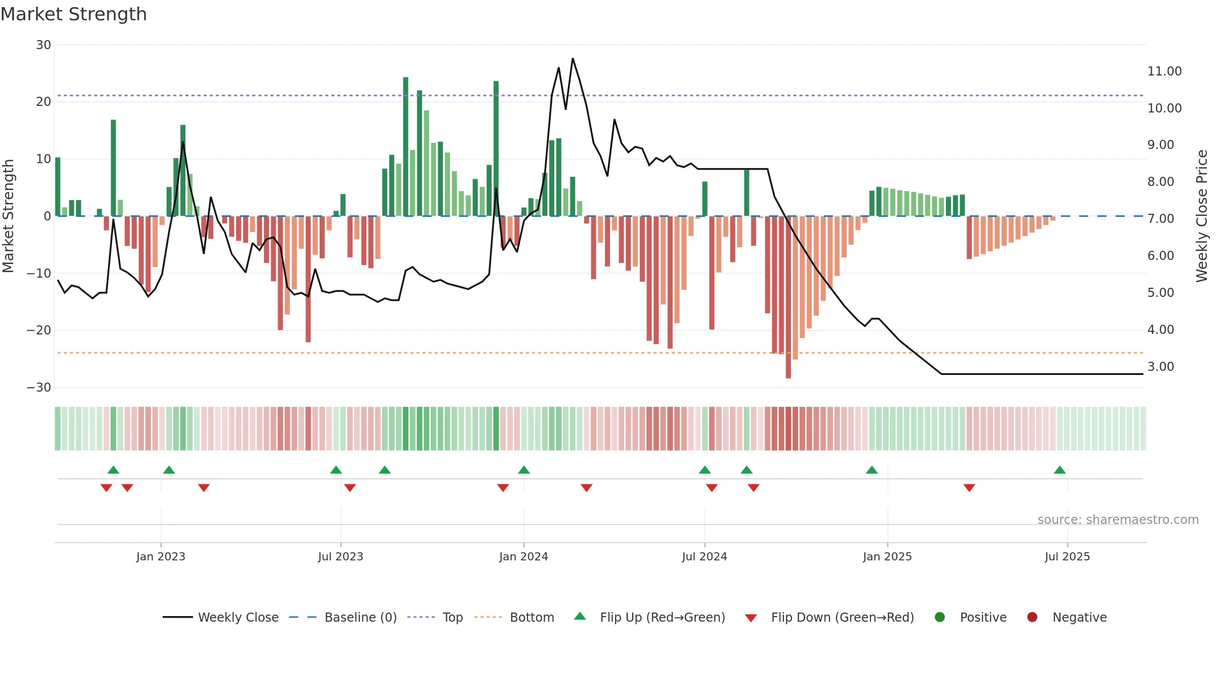The width and height of the screenshot is (1216, 684).
Task: Click the flip-down marker just after Jul 2024
Action: [x=712, y=488]
